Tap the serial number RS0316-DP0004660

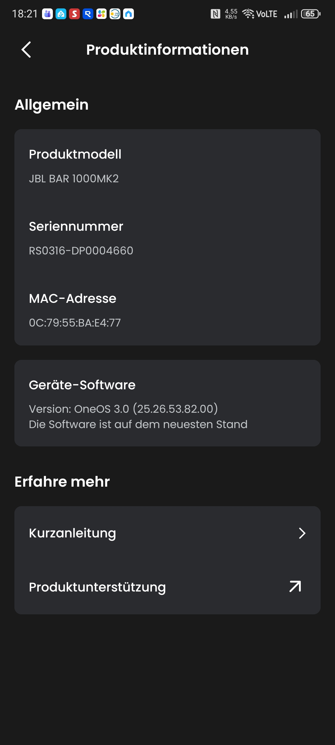click(81, 251)
